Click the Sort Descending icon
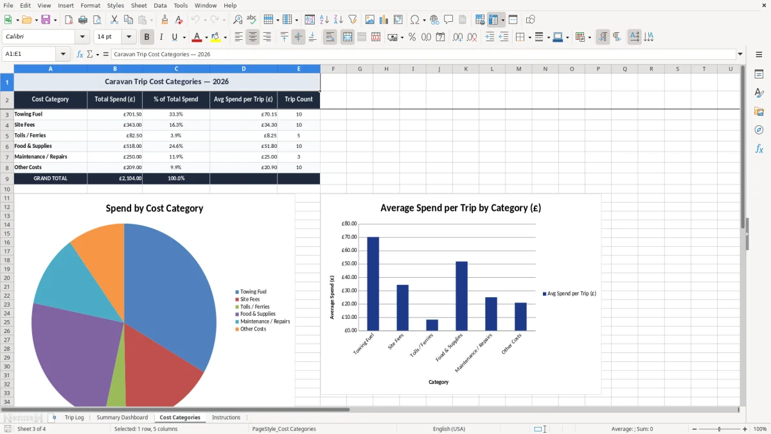 338,20
